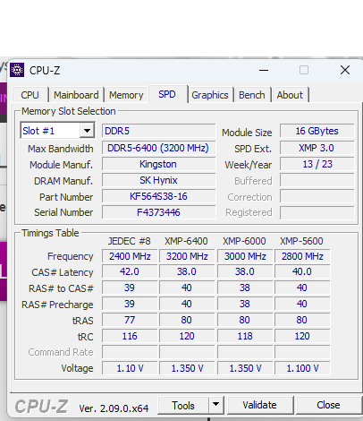The height and width of the screenshot is (421, 363).
Task: Click the empty Buffered field
Action: pyautogui.click(x=317, y=180)
